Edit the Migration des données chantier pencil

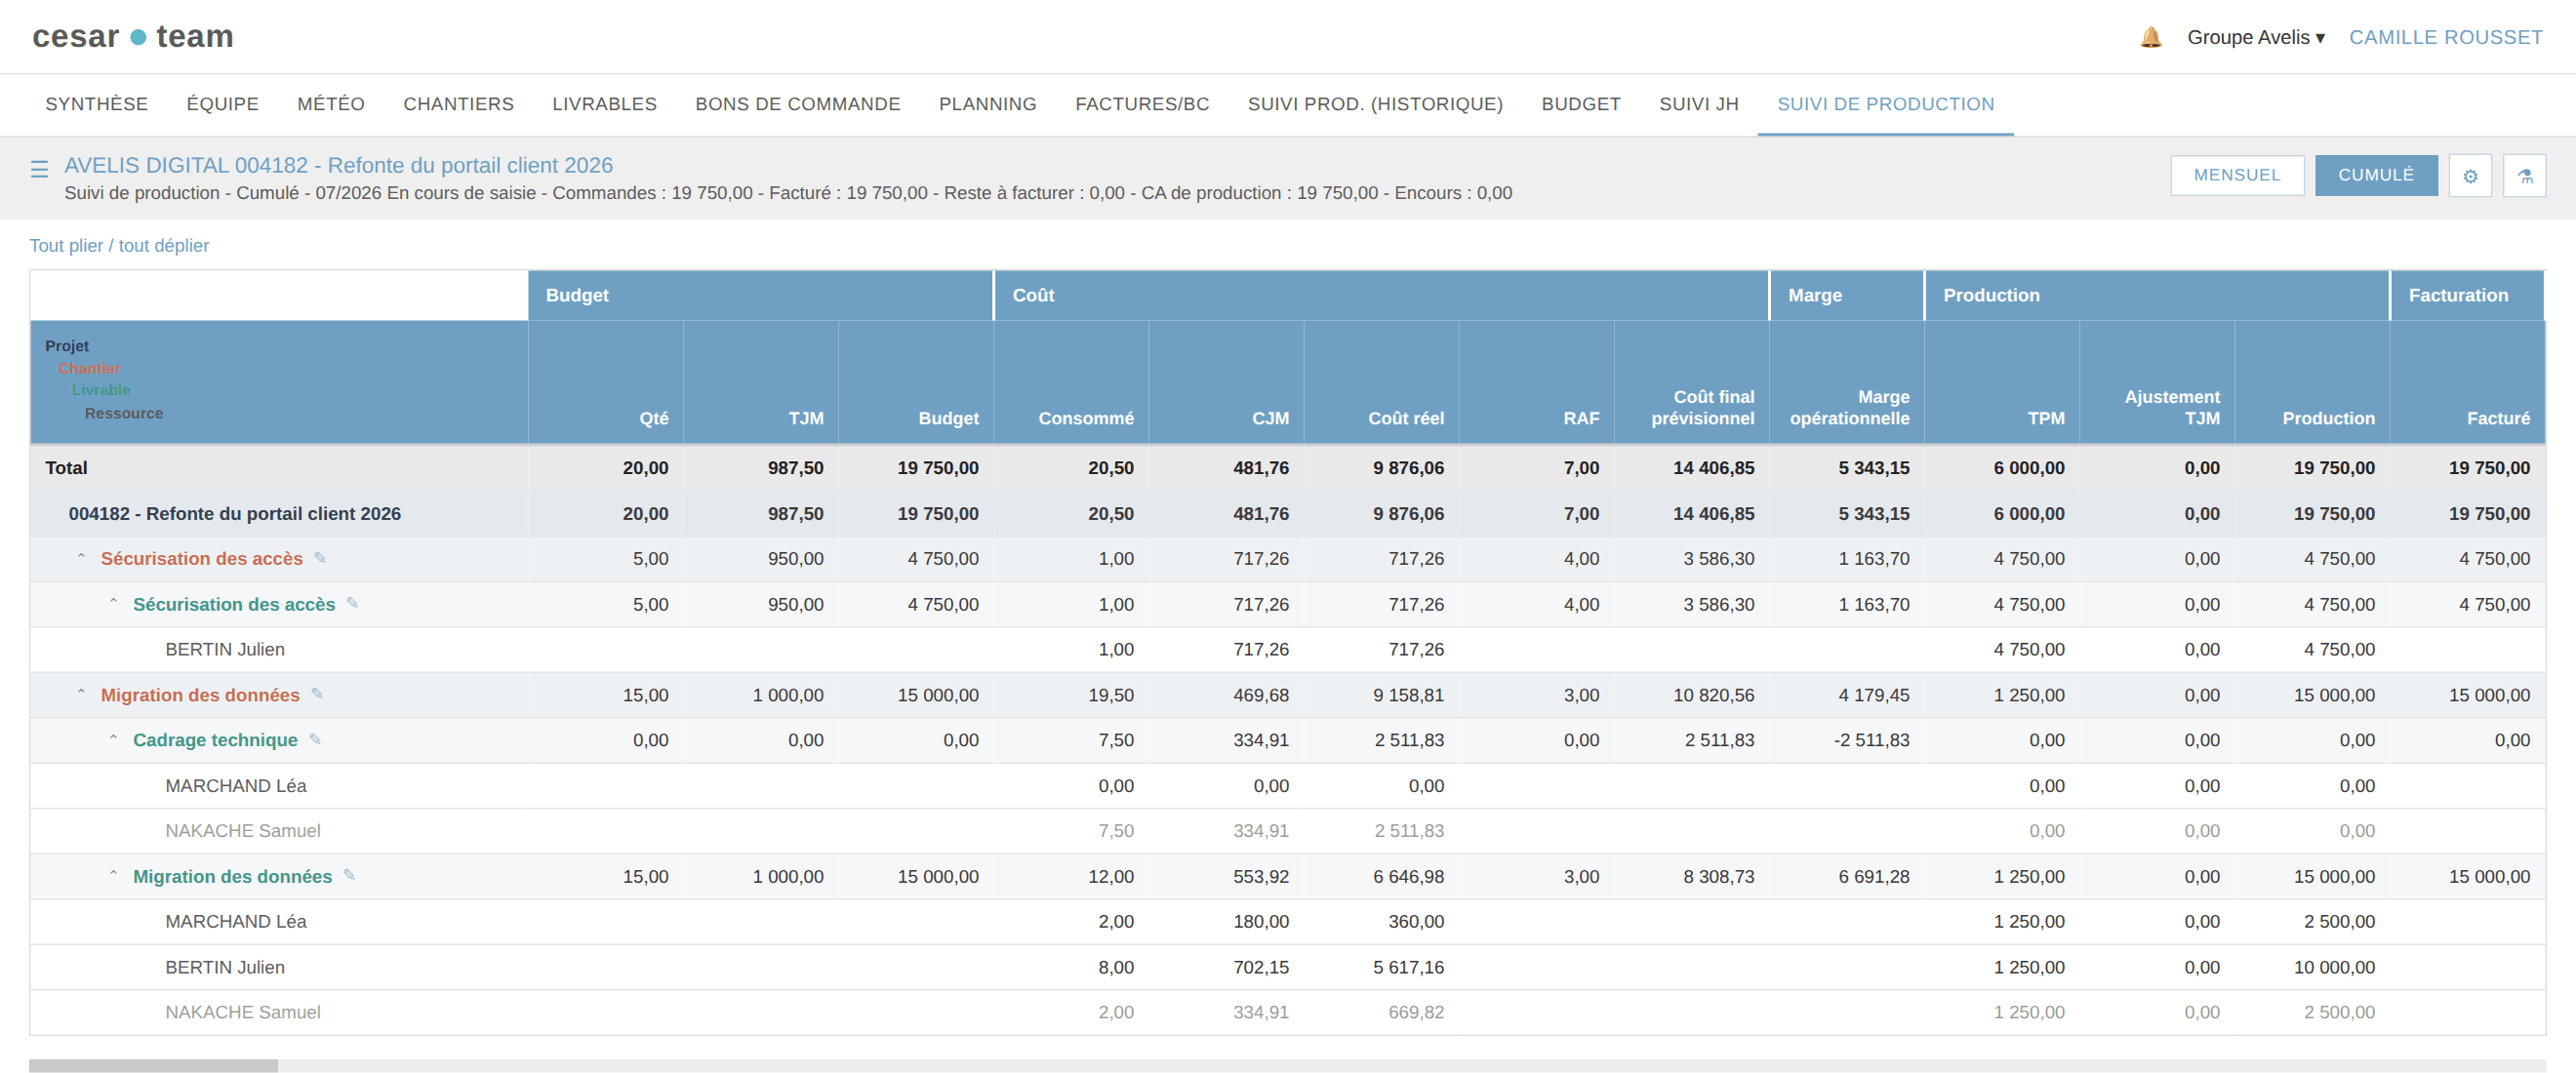pos(317,694)
